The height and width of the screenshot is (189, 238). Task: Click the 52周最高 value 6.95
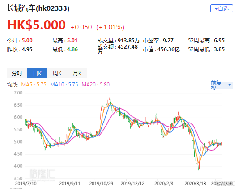click(x=219, y=41)
